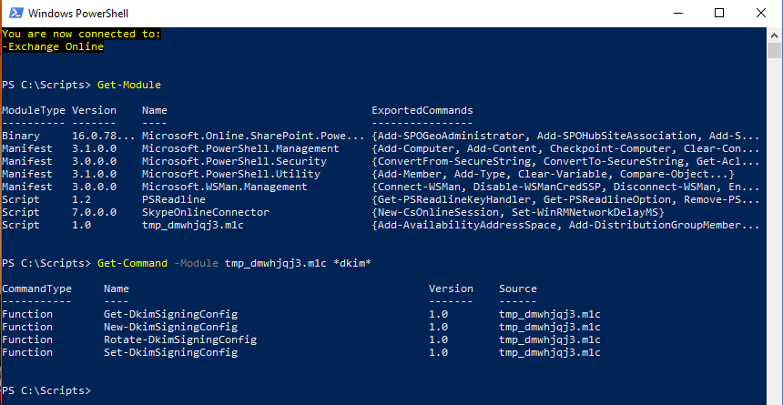Click the 'PSReadline' module name
This screenshot has width=783, height=405.
(174, 199)
